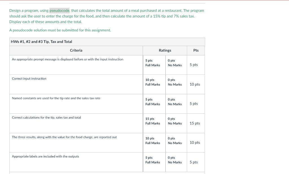Click the rubric title HWs #1, #2 and #3
289x174 pixels.
point(41,42)
